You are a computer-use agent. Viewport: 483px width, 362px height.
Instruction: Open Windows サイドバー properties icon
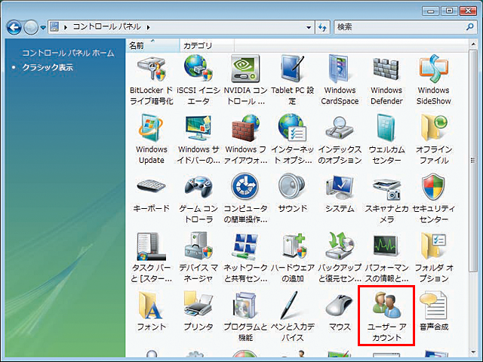click(198, 139)
